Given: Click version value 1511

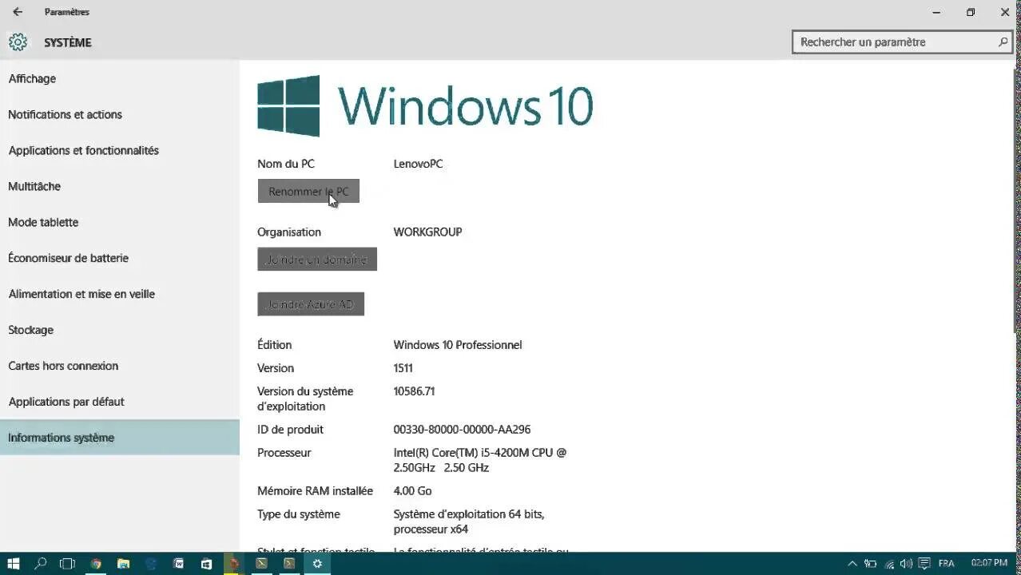Looking at the screenshot, I should [x=403, y=368].
